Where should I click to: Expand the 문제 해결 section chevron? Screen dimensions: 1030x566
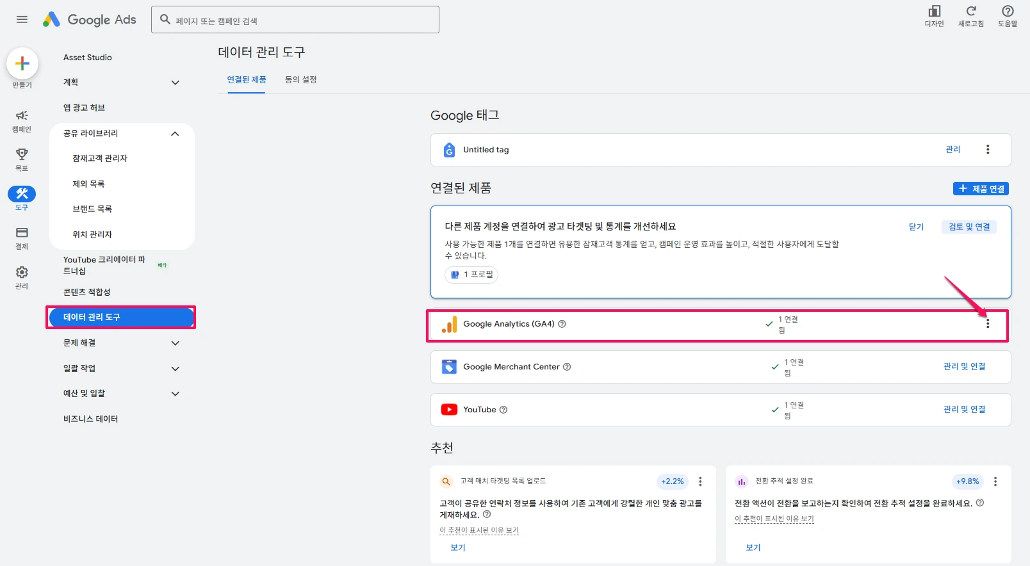pyautogui.click(x=176, y=343)
